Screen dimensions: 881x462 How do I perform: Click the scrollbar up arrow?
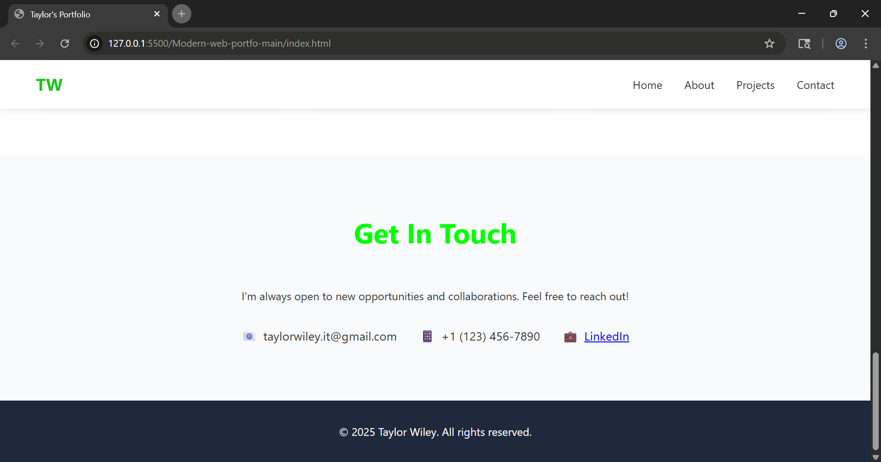coord(875,66)
